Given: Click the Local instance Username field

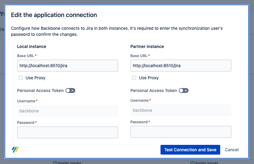Looking at the screenshot, I should (67, 111).
